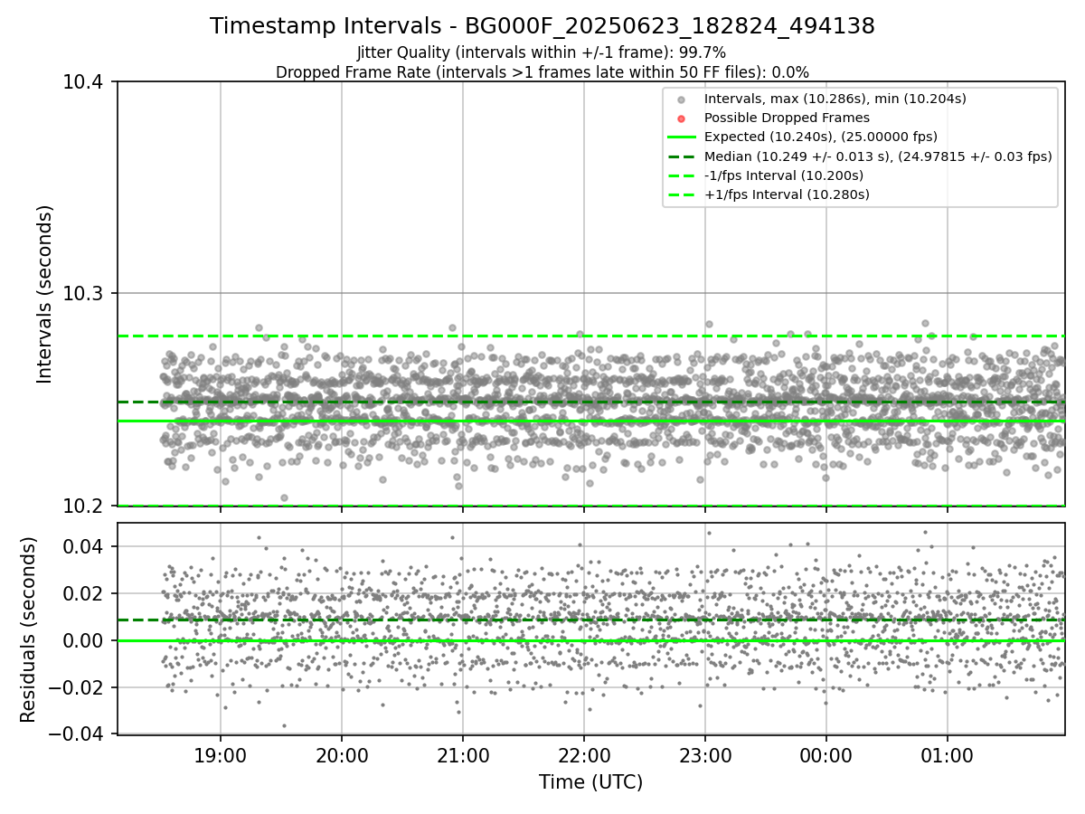Click the 'Intervals (seconds)' y-axis label
Viewport: 1085px width, 814px height.
[x=45, y=293]
